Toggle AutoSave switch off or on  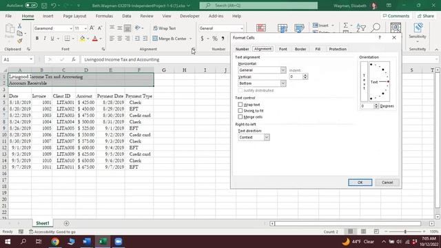31,6
